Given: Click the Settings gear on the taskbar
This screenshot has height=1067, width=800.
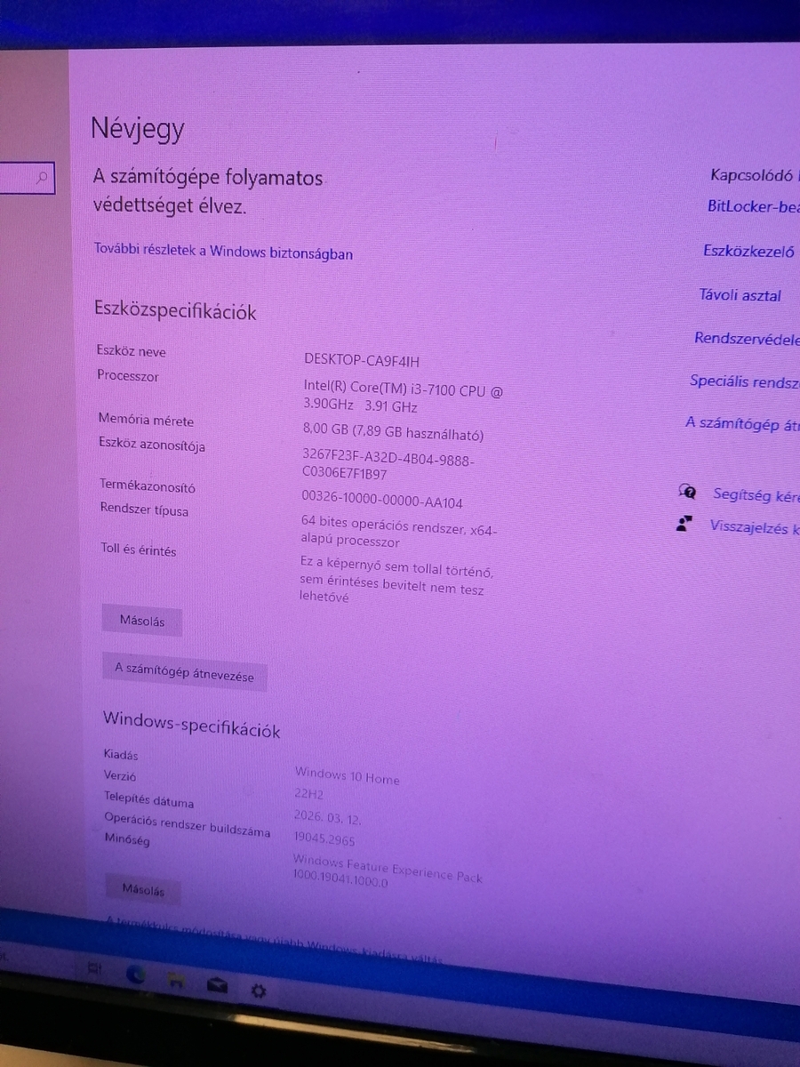Looking at the screenshot, I should (258, 991).
